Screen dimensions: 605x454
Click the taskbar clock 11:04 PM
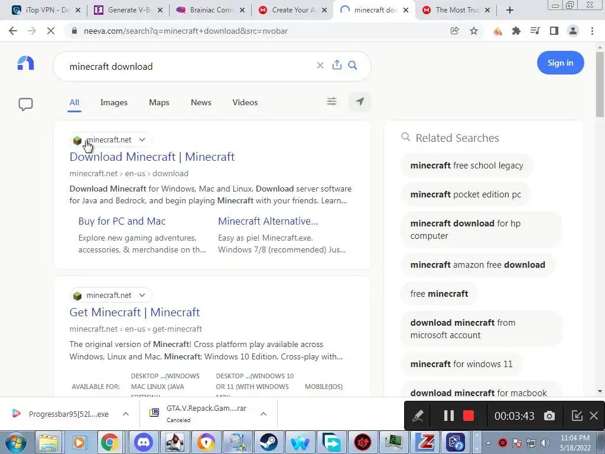coord(575,442)
